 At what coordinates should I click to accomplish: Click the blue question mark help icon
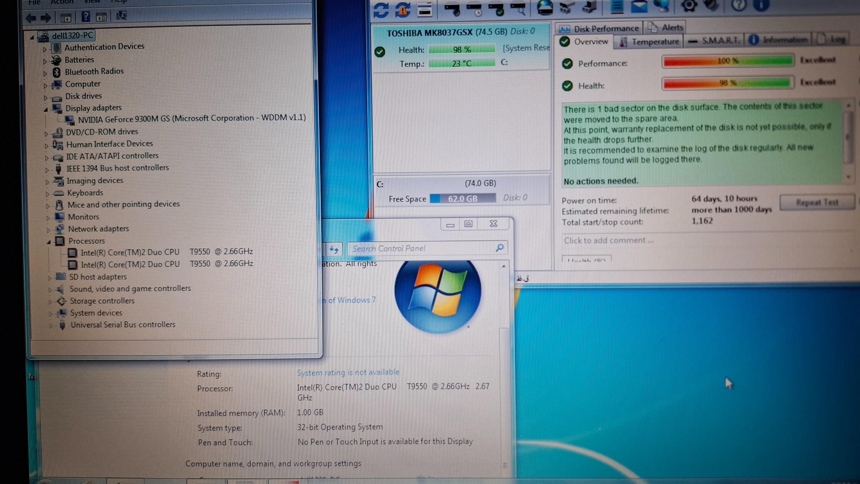pyautogui.click(x=86, y=16)
